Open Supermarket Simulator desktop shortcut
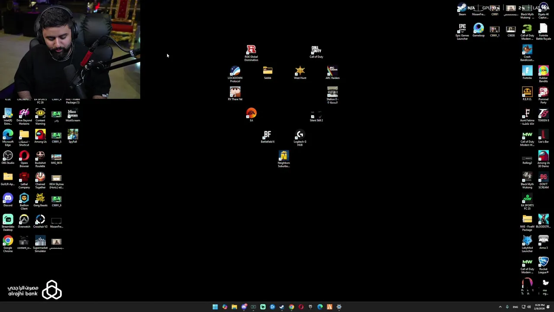Screen dimensions: 554x312 (x=40, y=244)
